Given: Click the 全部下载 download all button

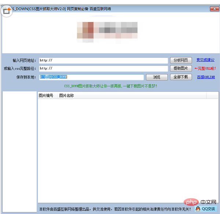Looking at the screenshot, I should coord(181,77).
